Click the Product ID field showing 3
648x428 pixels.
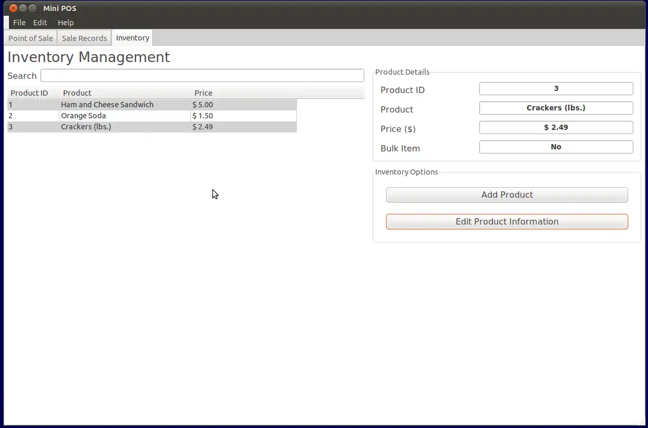pos(556,89)
